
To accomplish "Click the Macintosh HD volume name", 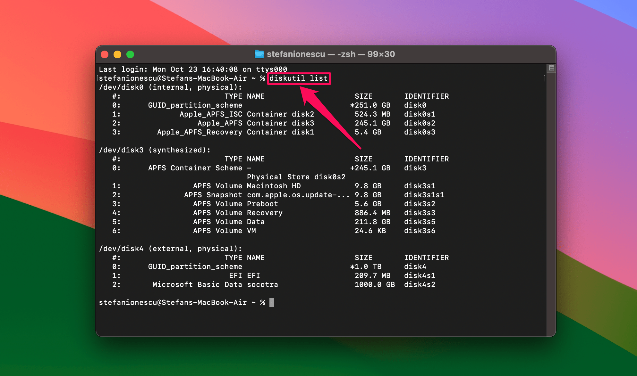I will tap(274, 186).
